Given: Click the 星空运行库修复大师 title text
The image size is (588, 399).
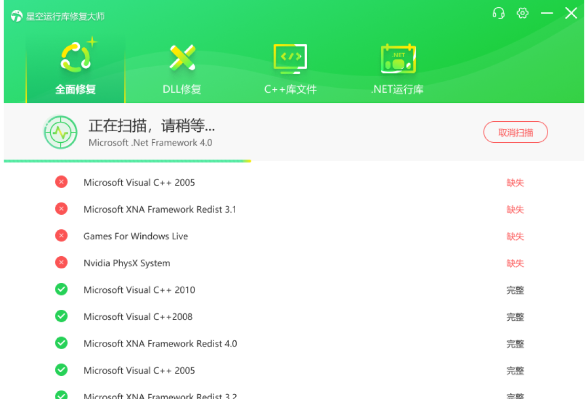Looking at the screenshot, I should tap(65, 16).
